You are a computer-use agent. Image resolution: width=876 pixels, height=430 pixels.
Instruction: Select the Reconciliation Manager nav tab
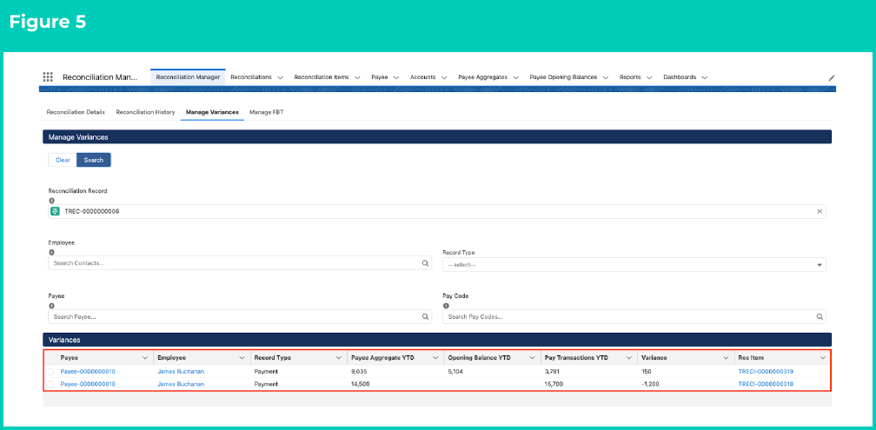tap(188, 77)
